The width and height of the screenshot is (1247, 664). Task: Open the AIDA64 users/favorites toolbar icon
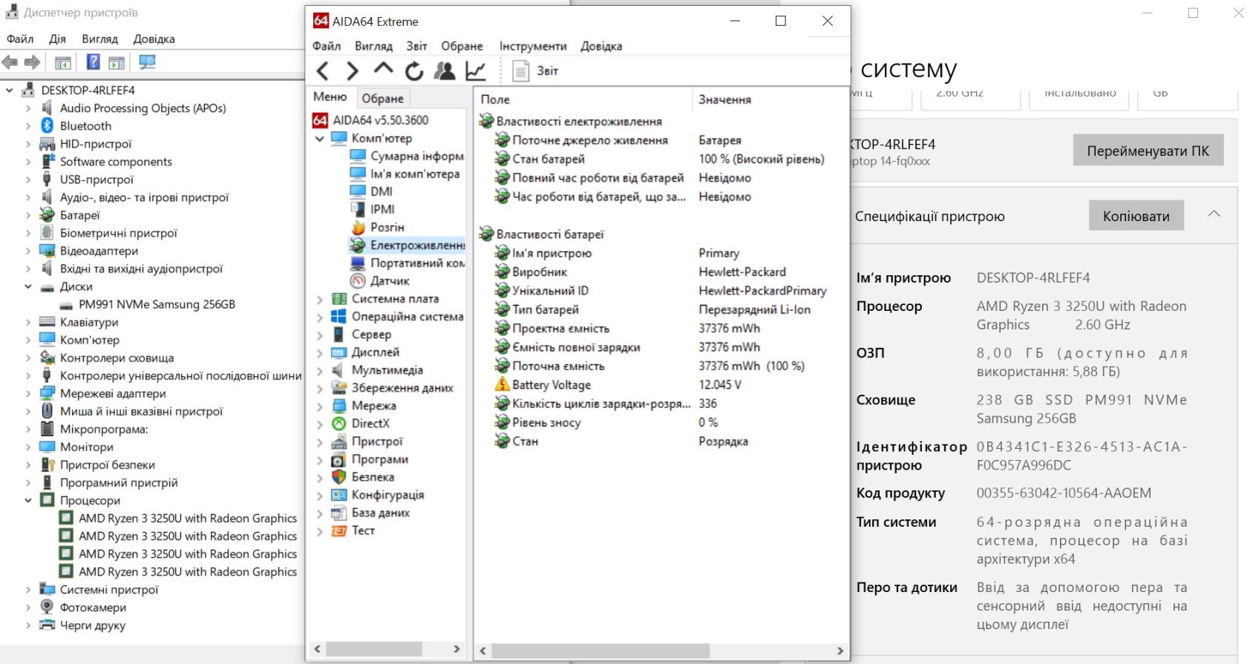(445, 71)
